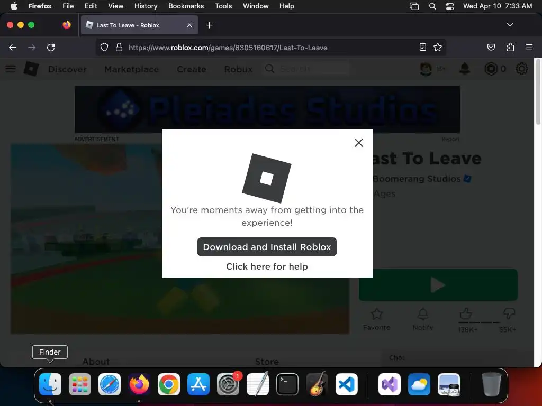Like the experience with thumbs up
Viewport: 542px width, 406px height.
[466, 313]
